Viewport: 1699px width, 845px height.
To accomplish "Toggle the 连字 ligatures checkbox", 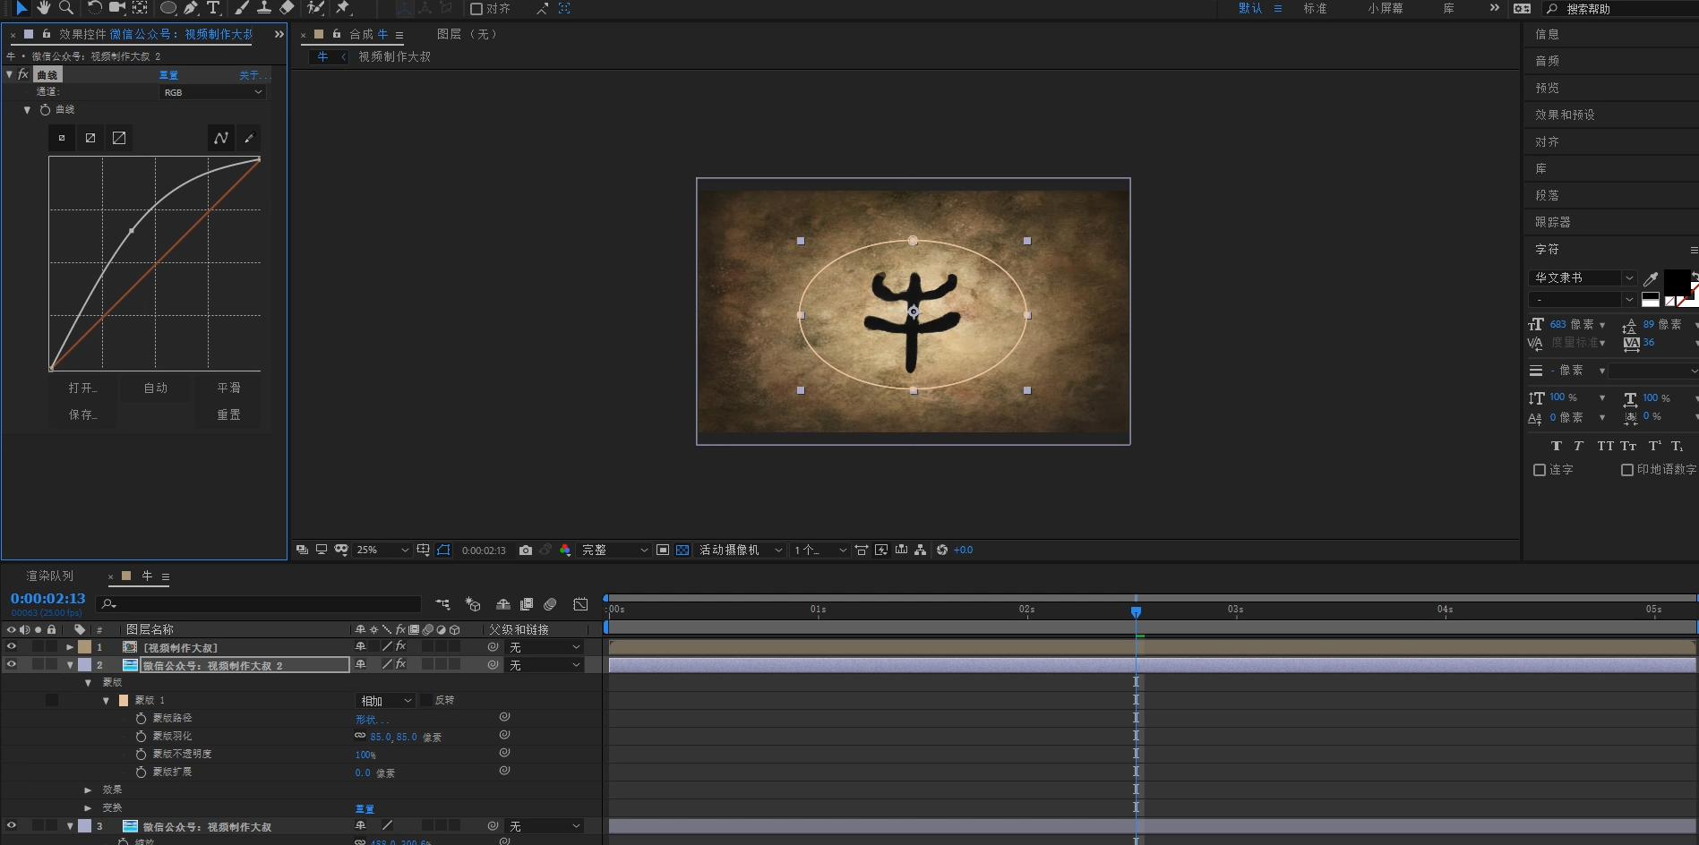I will point(1540,470).
